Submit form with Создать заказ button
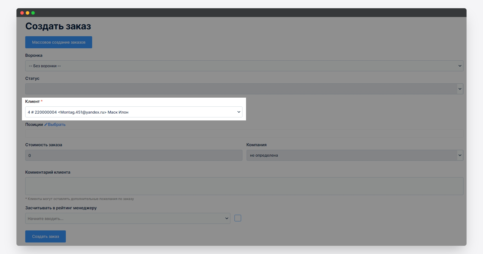The width and height of the screenshot is (483, 254). point(46,236)
